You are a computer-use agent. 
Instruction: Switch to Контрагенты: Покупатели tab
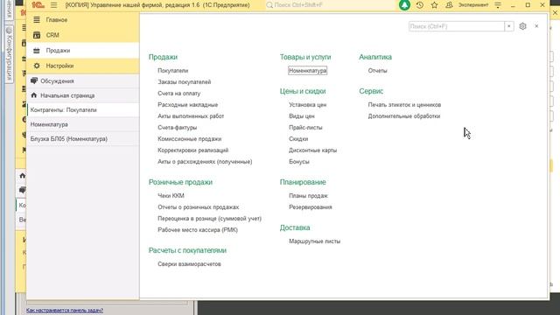coord(83,110)
